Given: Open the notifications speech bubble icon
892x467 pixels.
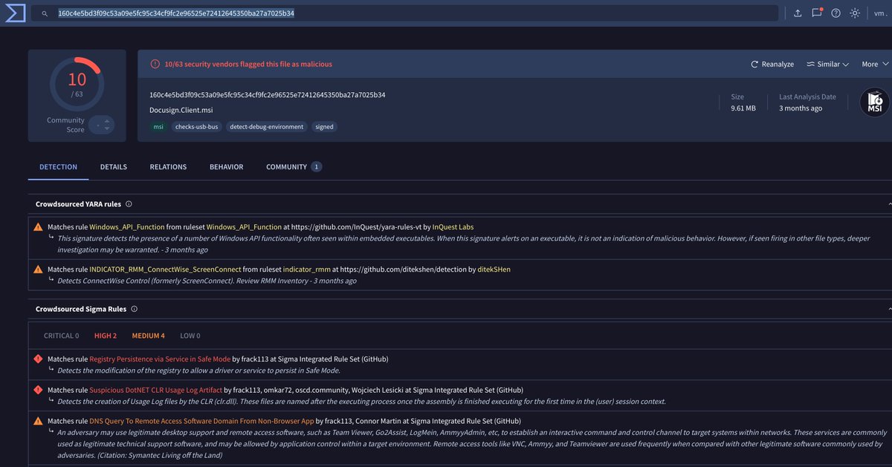Looking at the screenshot, I should [x=817, y=13].
